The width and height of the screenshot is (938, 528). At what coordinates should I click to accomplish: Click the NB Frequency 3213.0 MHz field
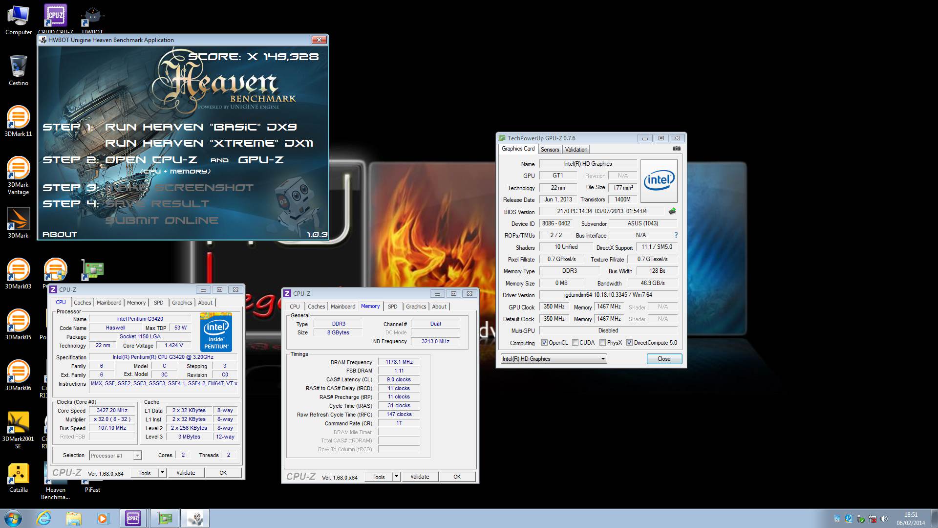click(435, 341)
